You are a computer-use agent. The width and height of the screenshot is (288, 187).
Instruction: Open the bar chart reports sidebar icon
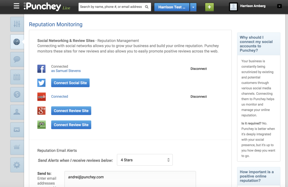coord(17,147)
